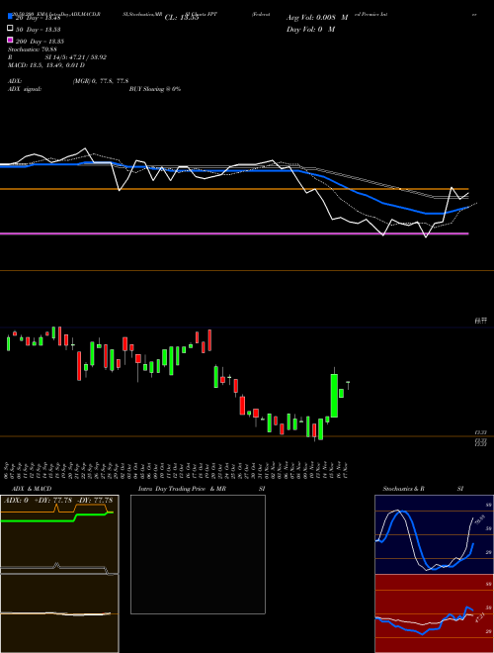Click the 'CL: 13.55' closing price label
Screen dimensions: 494x653
click(x=182, y=18)
